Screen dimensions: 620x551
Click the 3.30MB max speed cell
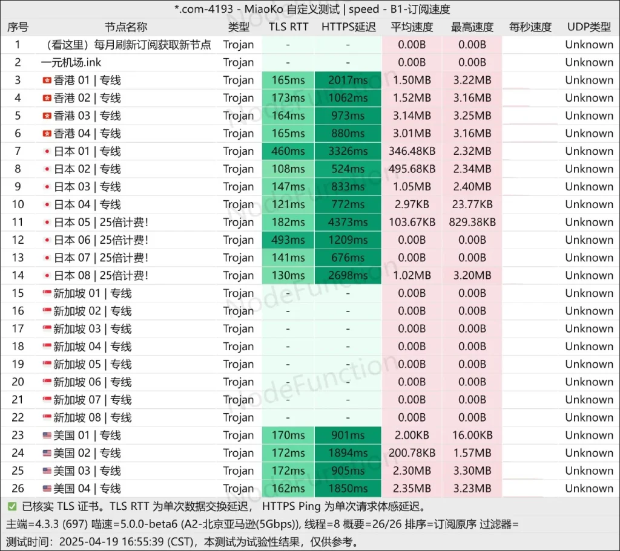472,471
